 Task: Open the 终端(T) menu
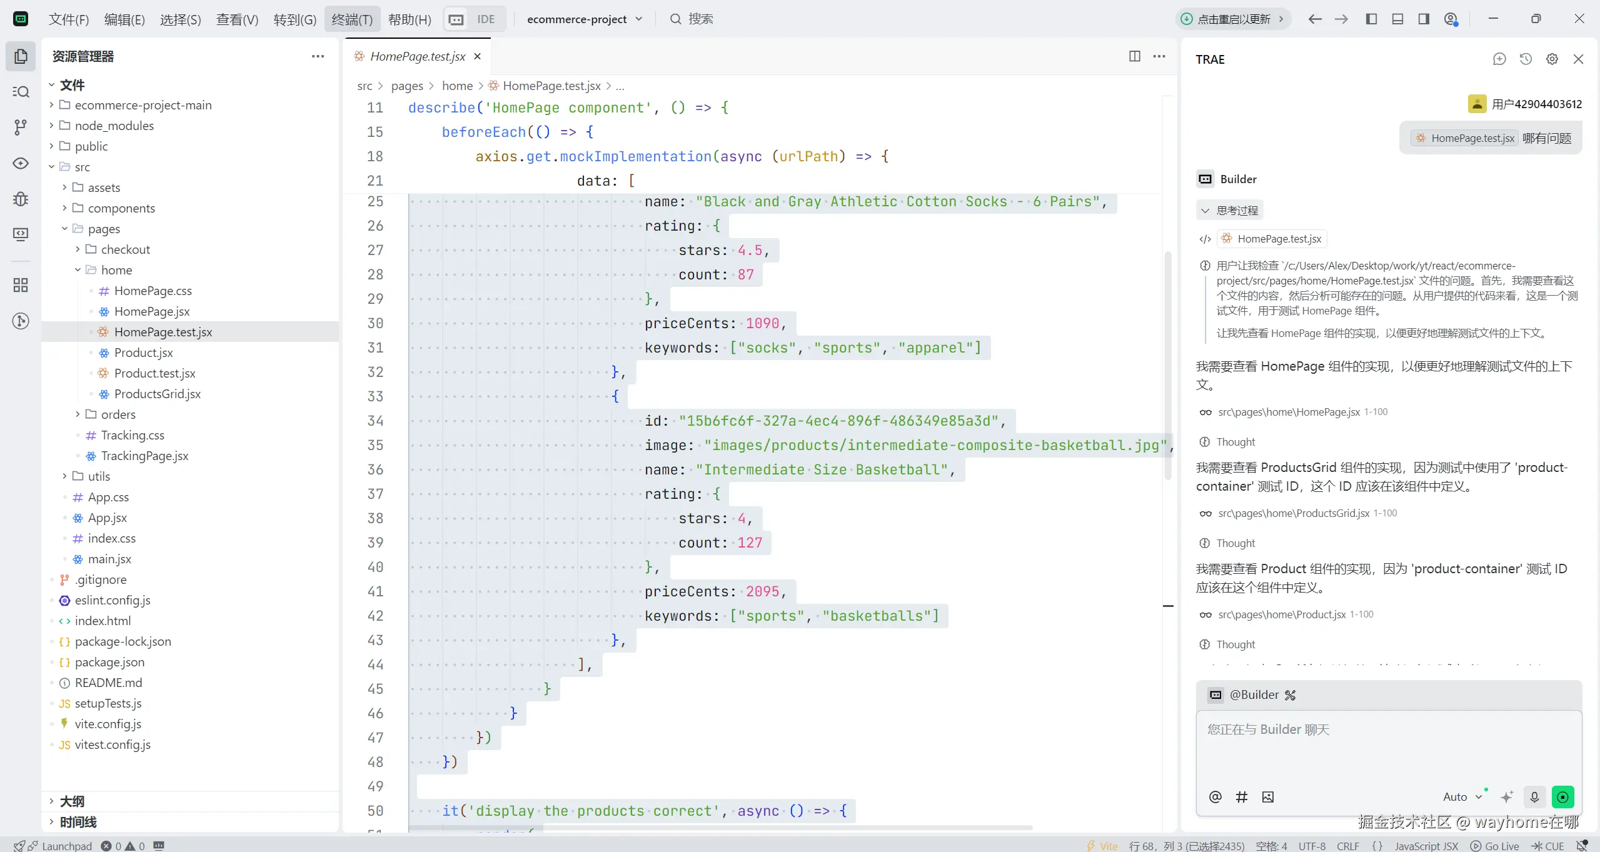(352, 19)
